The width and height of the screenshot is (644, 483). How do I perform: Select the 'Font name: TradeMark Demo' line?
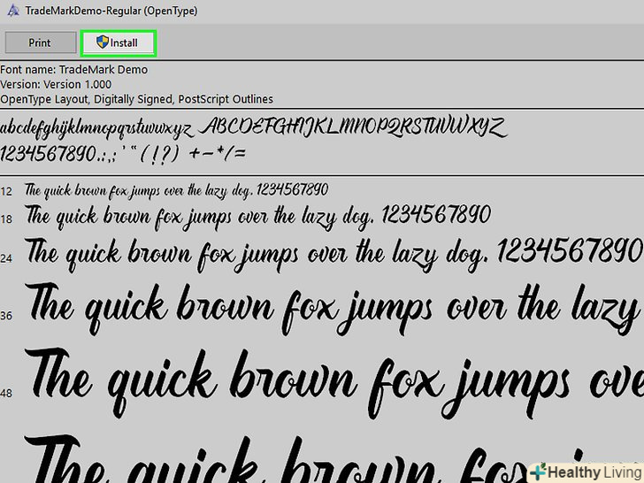click(x=74, y=69)
